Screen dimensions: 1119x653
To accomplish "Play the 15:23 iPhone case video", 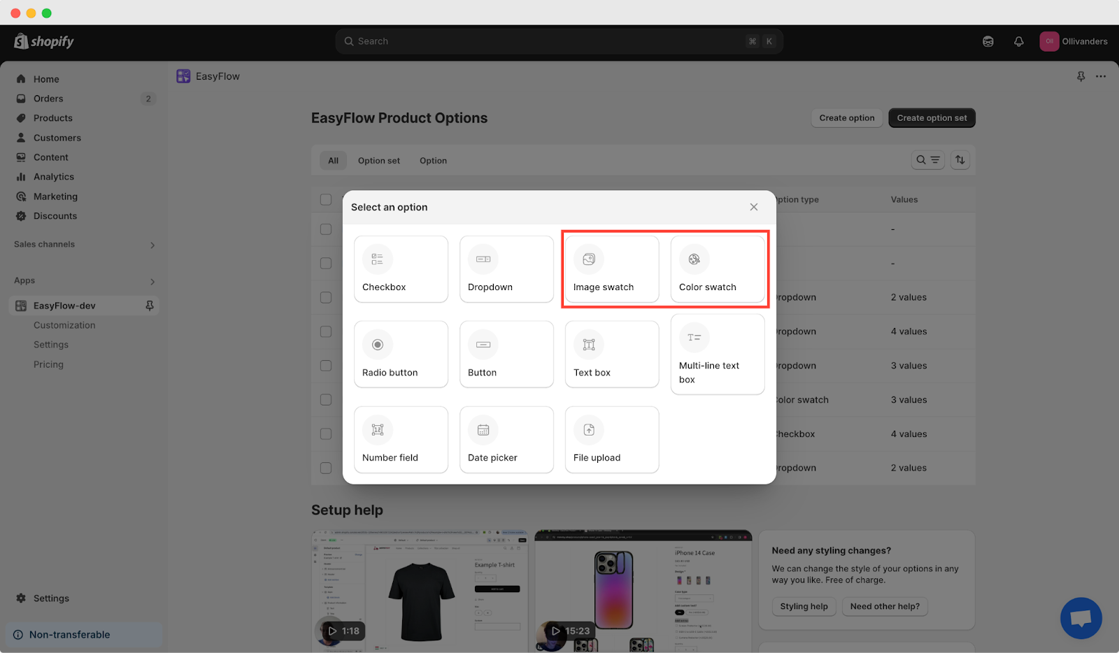I will pos(571,631).
